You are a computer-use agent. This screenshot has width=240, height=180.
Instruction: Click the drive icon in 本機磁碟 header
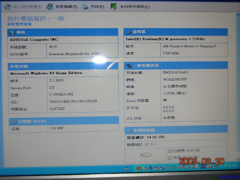pyautogui.click(x=129, y=131)
